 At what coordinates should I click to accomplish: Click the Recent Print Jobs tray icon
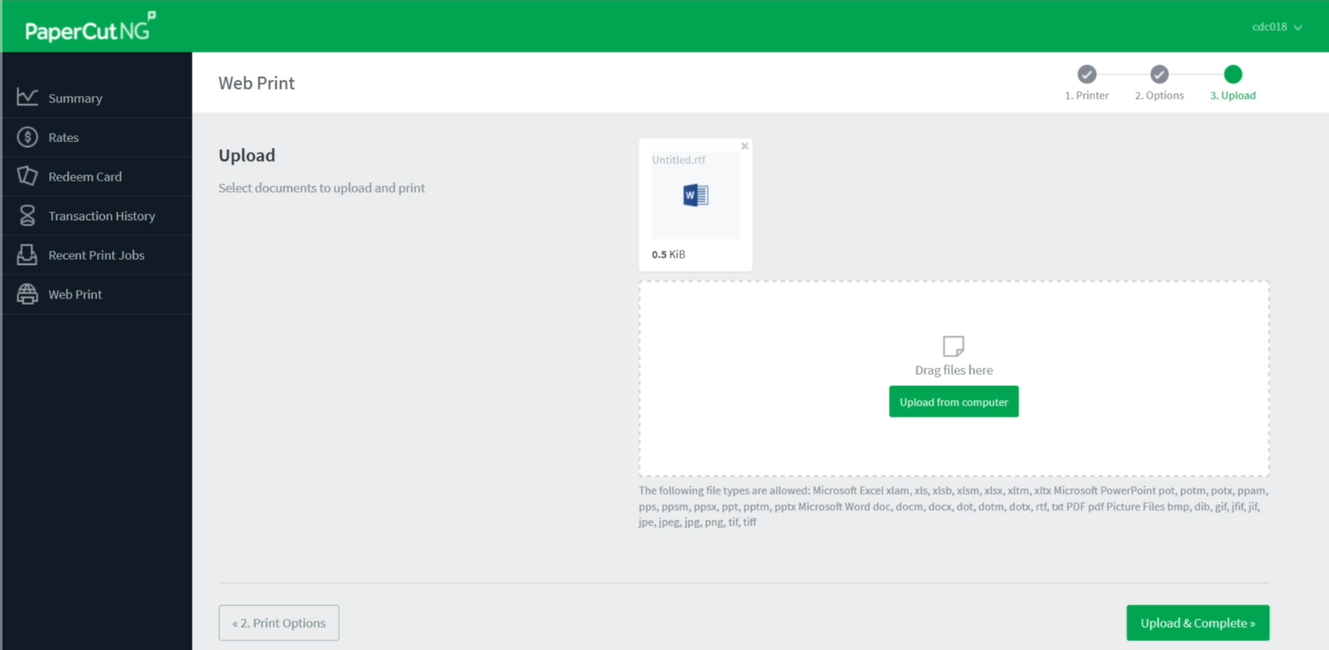coord(27,255)
